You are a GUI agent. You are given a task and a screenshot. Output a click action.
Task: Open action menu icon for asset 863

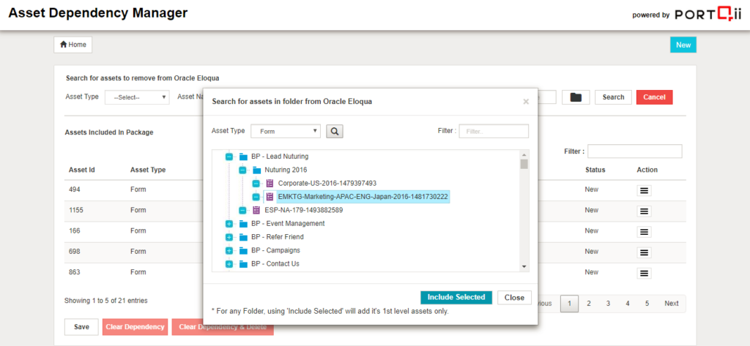click(645, 273)
